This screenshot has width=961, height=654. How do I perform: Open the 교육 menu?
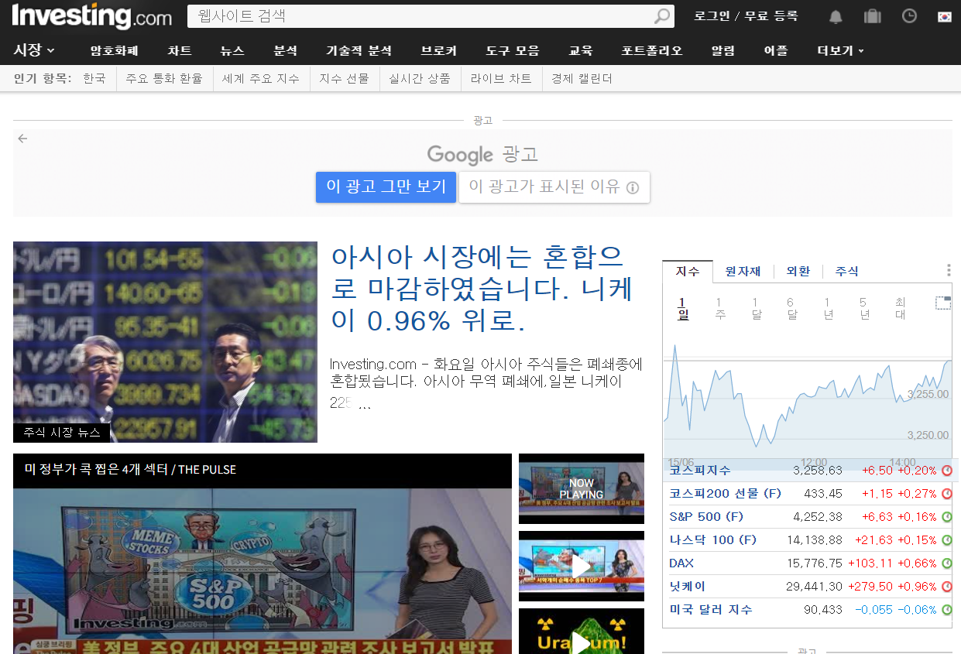point(580,51)
